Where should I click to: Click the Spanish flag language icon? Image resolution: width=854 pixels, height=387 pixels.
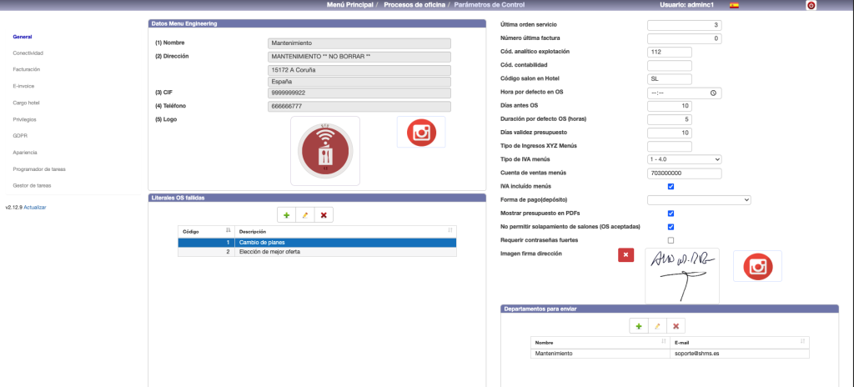click(734, 5)
